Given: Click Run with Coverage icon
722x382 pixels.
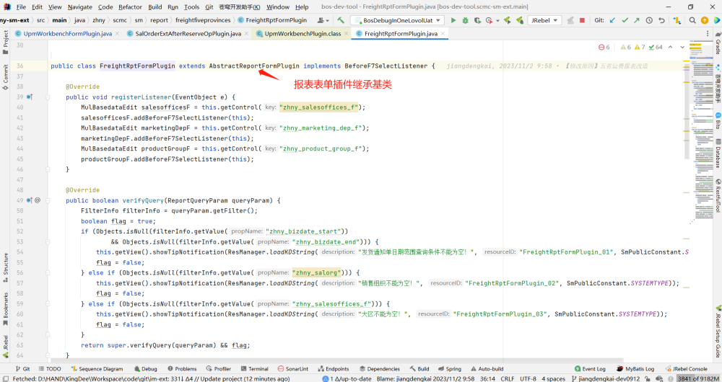Looking at the screenshot, I should click(x=477, y=20).
